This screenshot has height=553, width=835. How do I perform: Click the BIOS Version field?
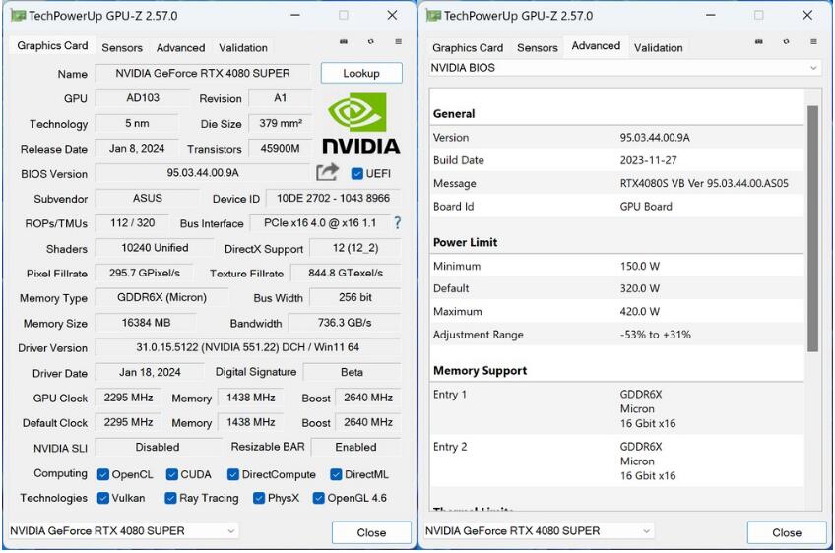[x=203, y=173]
